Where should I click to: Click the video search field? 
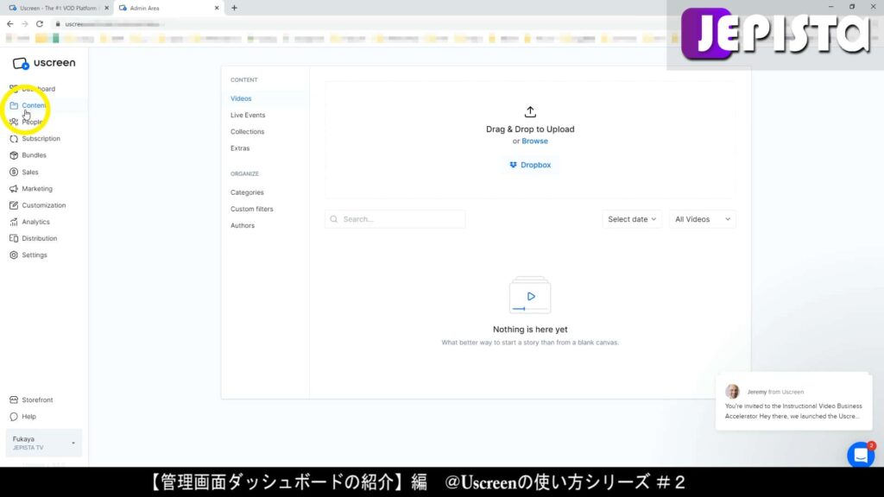coord(395,219)
